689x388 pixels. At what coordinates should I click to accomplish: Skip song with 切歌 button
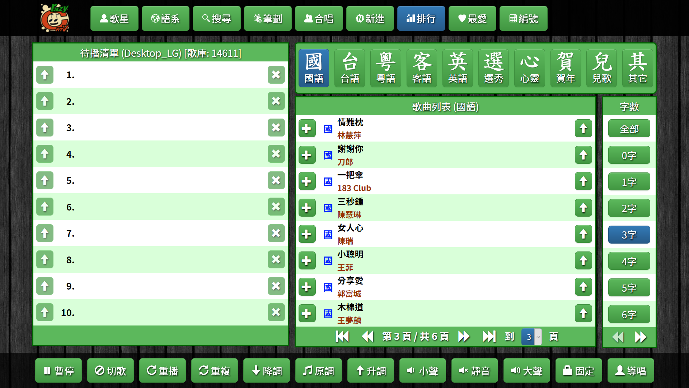click(110, 371)
